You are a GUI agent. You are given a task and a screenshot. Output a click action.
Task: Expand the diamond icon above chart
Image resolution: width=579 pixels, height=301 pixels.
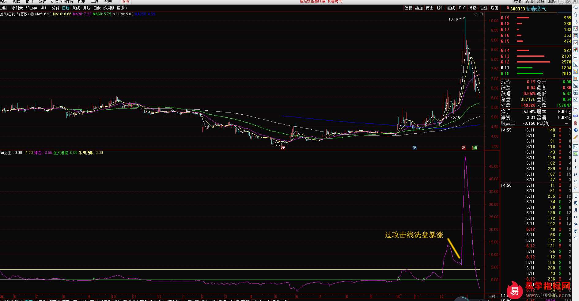(x=476, y=14)
